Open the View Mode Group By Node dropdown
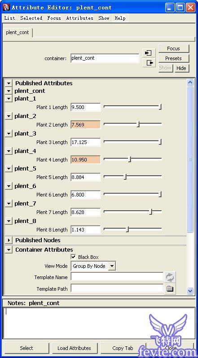 [x=93, y=266]
